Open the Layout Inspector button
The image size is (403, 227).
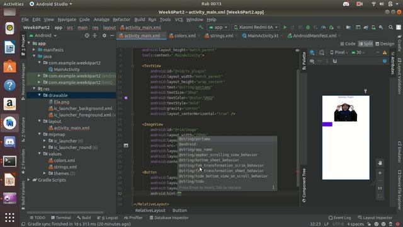(375, 218)
